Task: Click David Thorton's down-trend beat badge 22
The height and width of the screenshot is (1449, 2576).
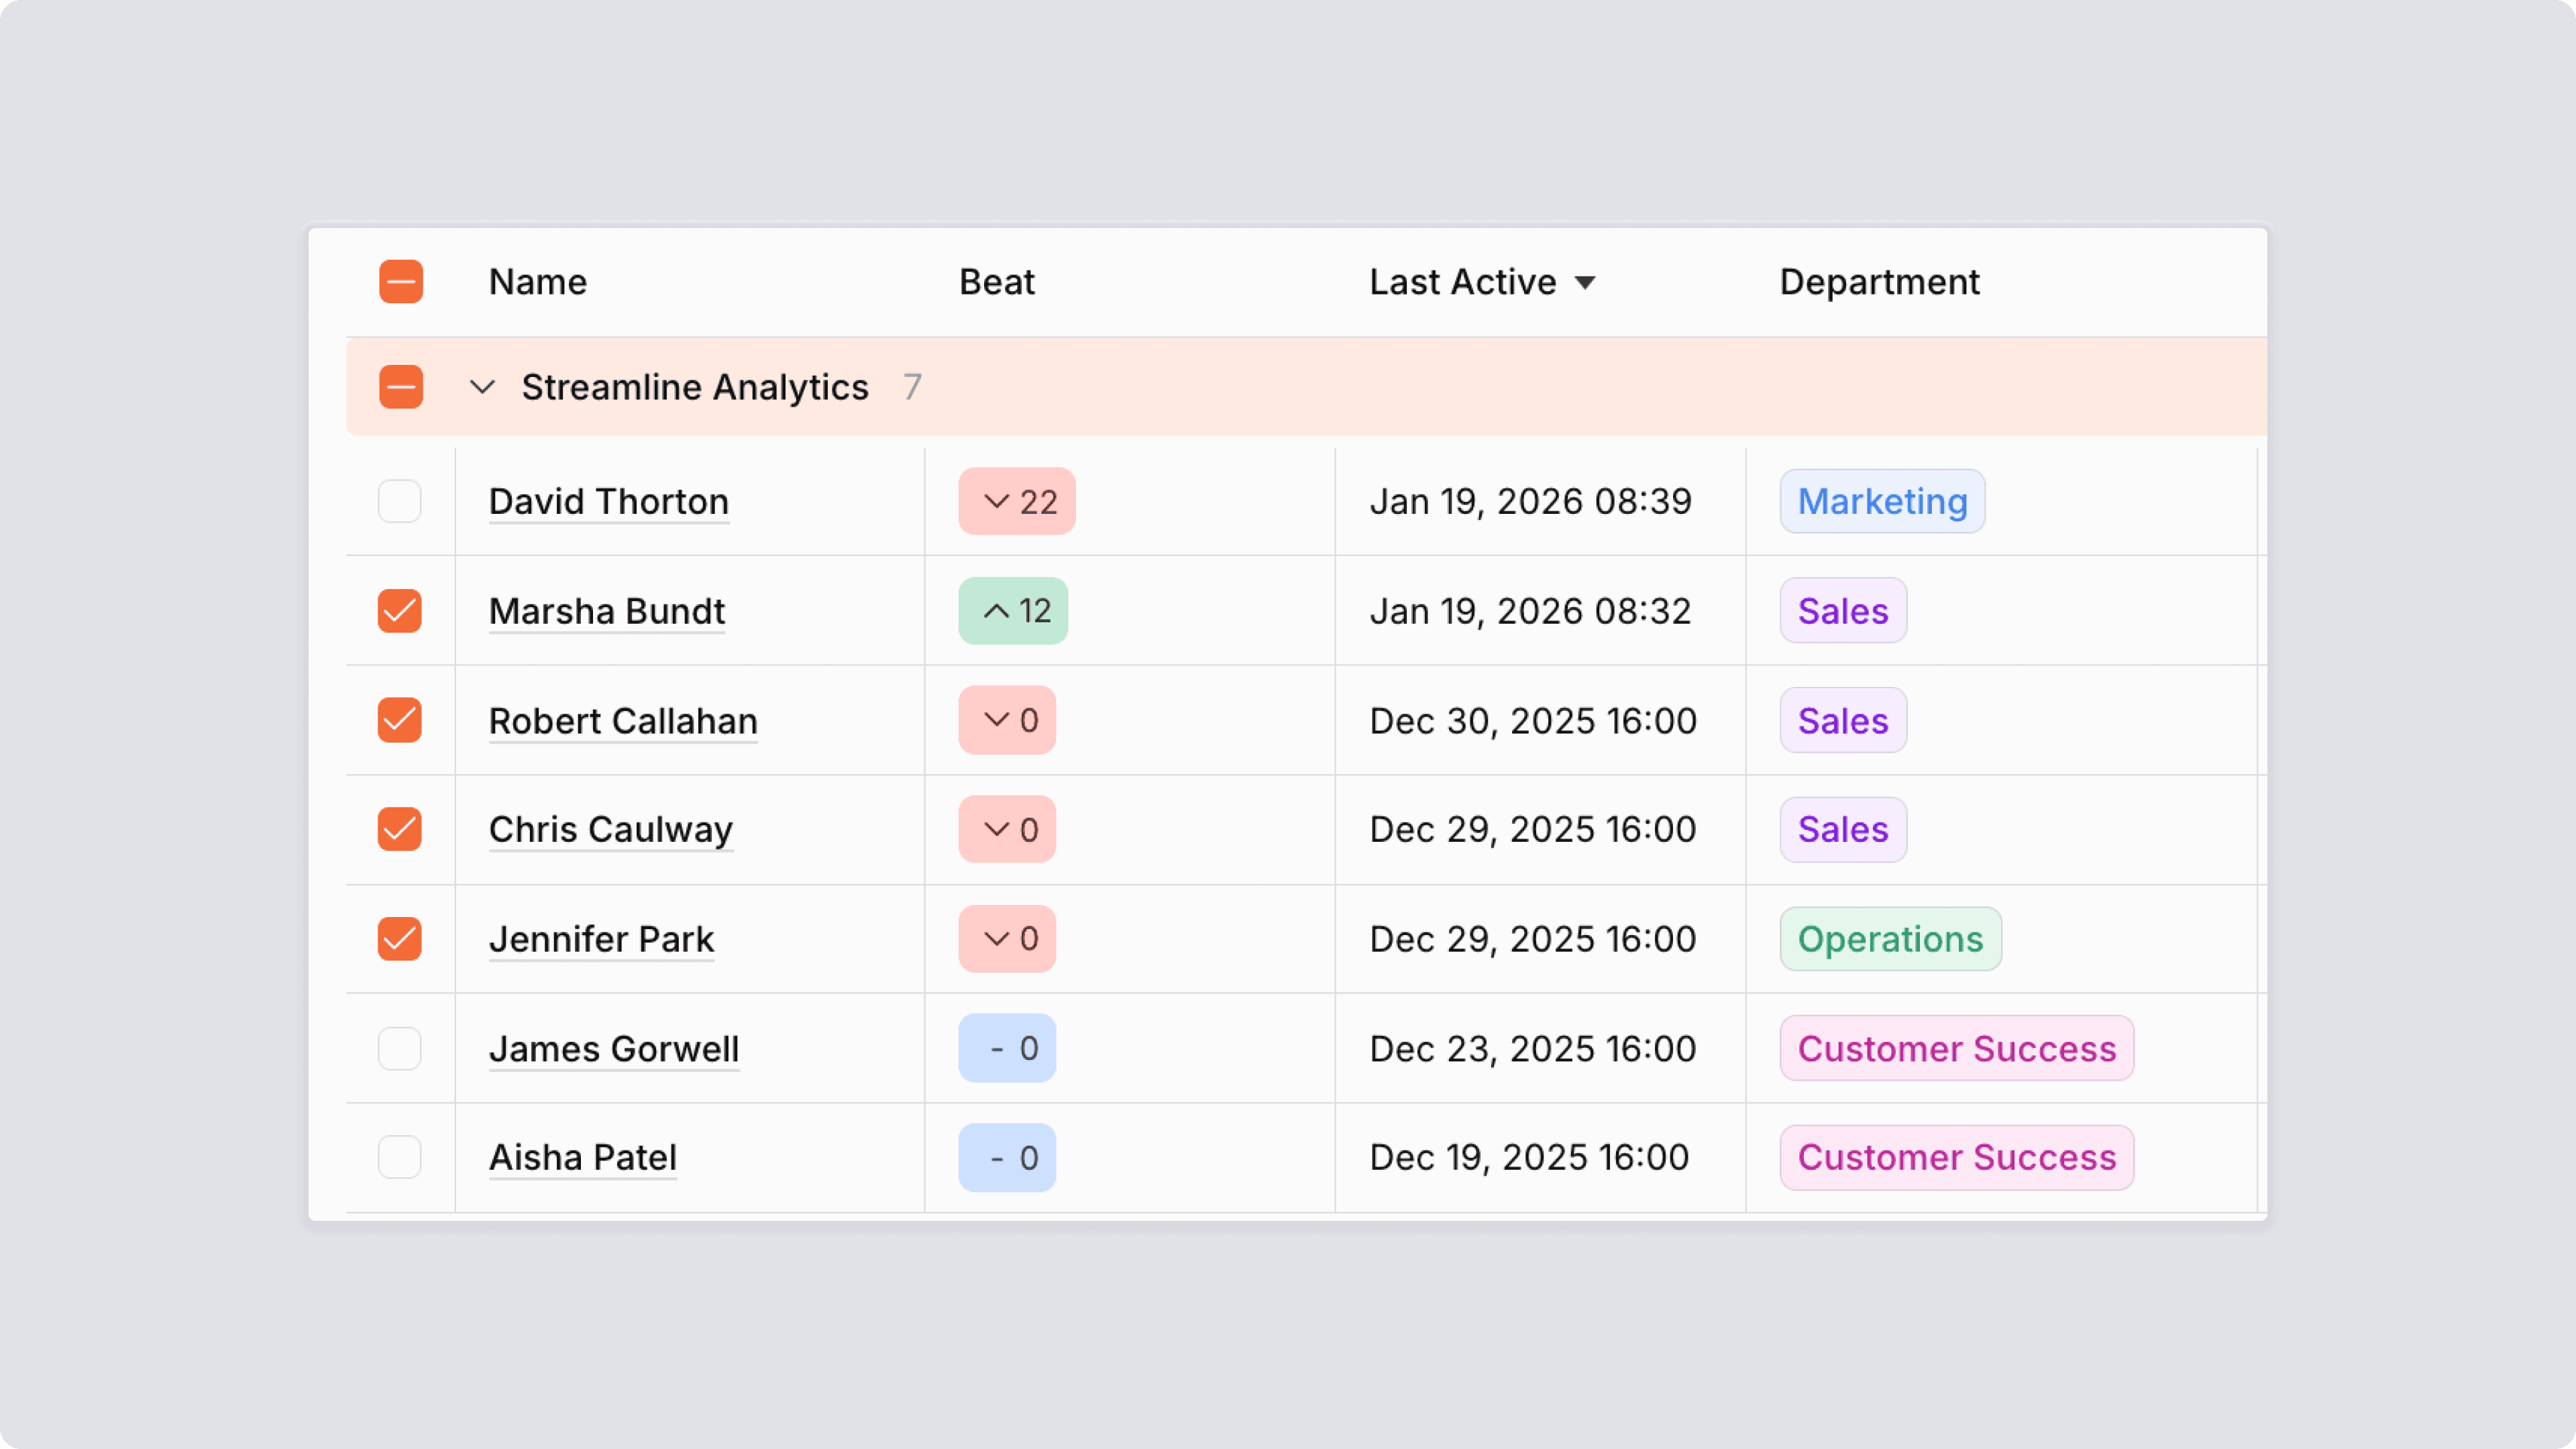Action: click(x=1016, y=501)
